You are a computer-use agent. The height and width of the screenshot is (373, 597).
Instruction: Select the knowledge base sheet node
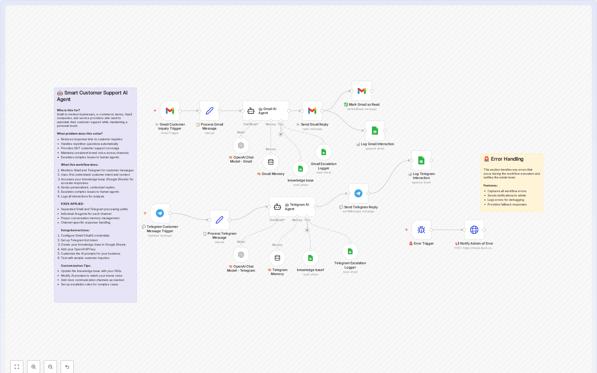(300, 169)
